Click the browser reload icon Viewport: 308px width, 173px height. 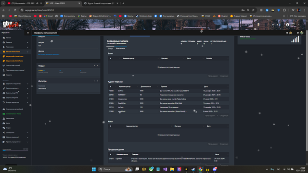click(x=15, y=10)
